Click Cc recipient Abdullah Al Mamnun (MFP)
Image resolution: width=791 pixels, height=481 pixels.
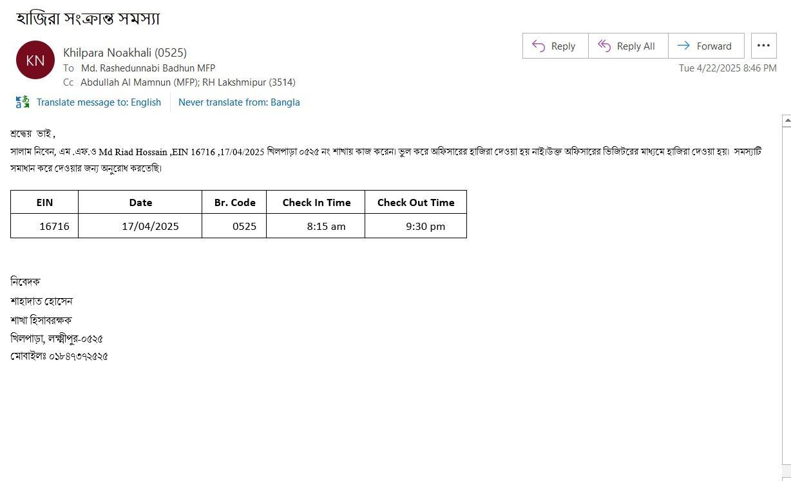tap(138, 82)
